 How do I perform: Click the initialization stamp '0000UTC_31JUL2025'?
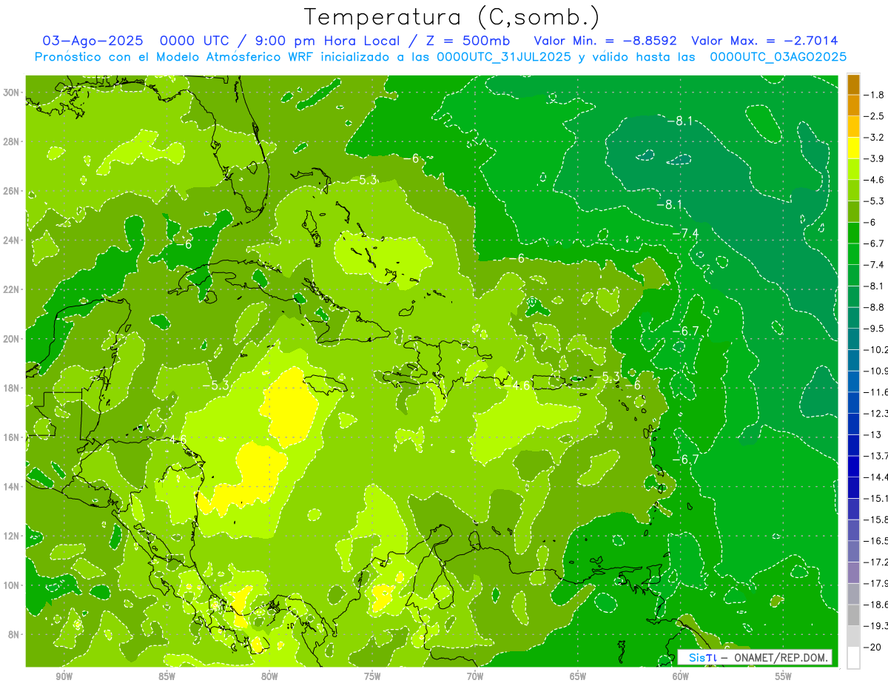point(504,57)
